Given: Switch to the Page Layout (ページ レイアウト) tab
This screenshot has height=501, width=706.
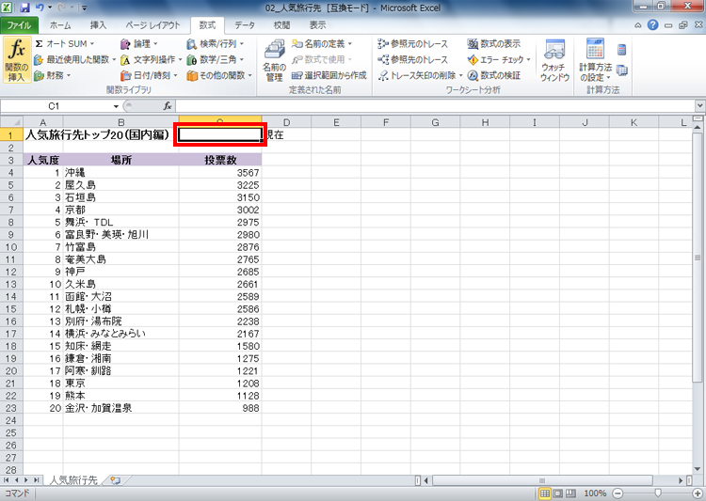Looking at the screenshot, I should (152, 25).
